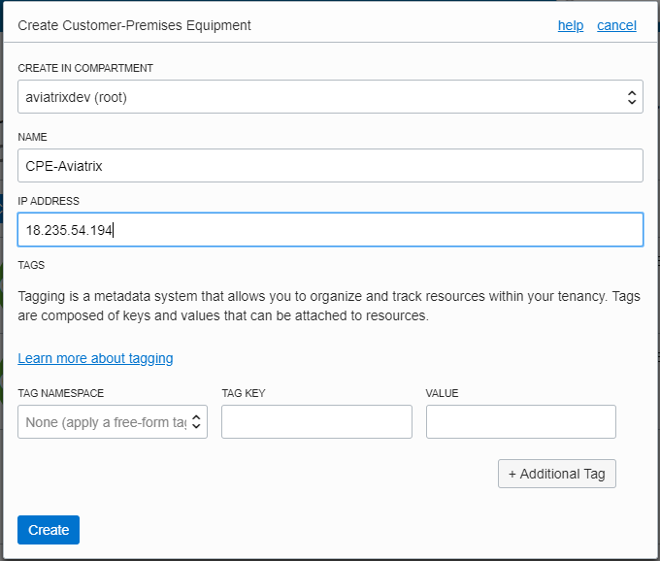
Task: Click the empty Tag Key input box
Action: pyautogui.click(x=316, y=422)
